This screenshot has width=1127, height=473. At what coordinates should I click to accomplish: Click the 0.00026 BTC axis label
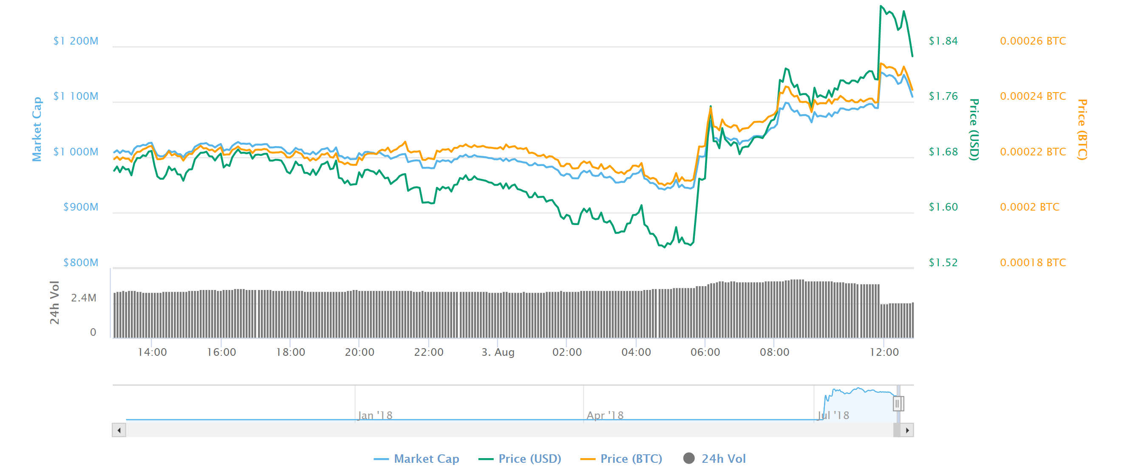[1033, 41]
